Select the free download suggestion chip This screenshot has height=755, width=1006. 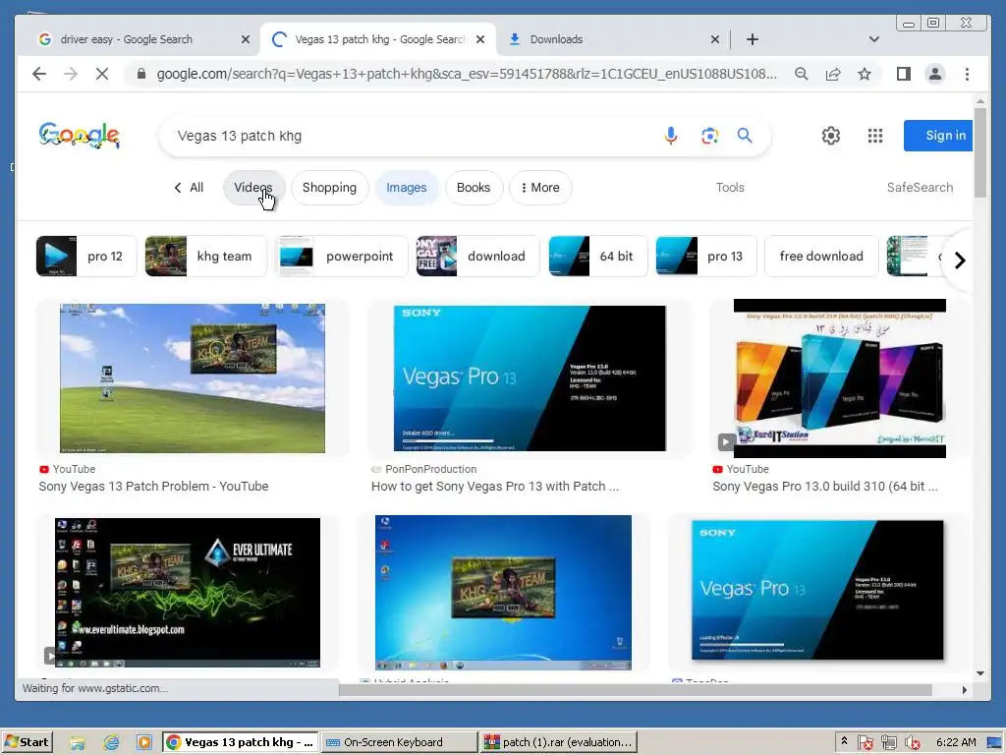click(821, 257)
